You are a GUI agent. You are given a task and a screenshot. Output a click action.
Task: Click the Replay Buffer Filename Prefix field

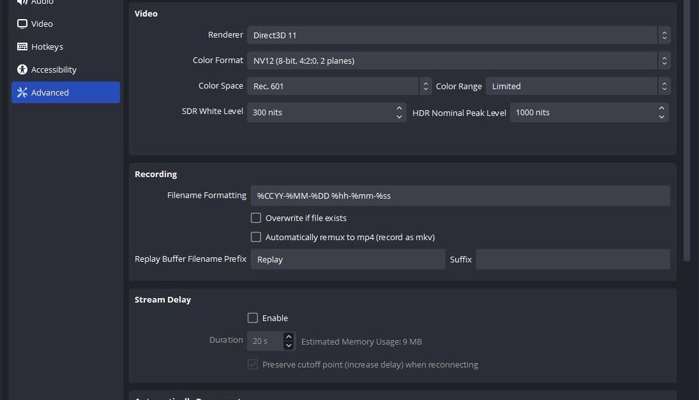347,259
